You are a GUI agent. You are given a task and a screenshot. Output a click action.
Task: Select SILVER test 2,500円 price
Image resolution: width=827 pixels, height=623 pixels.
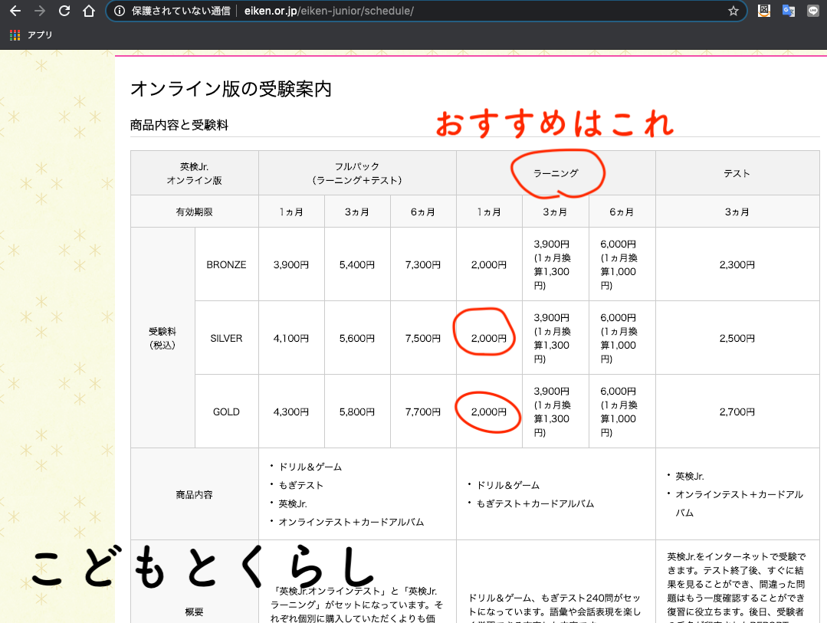click(737, 338)
